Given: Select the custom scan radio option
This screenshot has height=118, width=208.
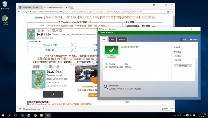Looking at the screenshot, I should (175, 60).
